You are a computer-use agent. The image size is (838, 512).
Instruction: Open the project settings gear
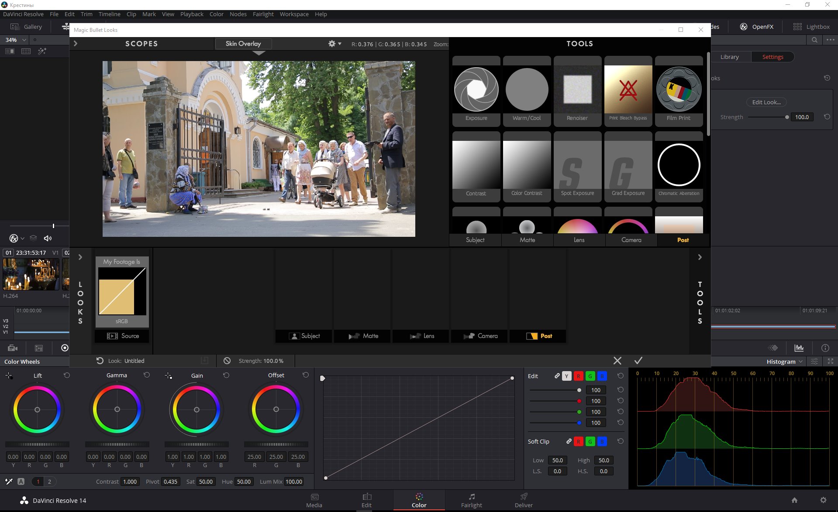[823, 500]
